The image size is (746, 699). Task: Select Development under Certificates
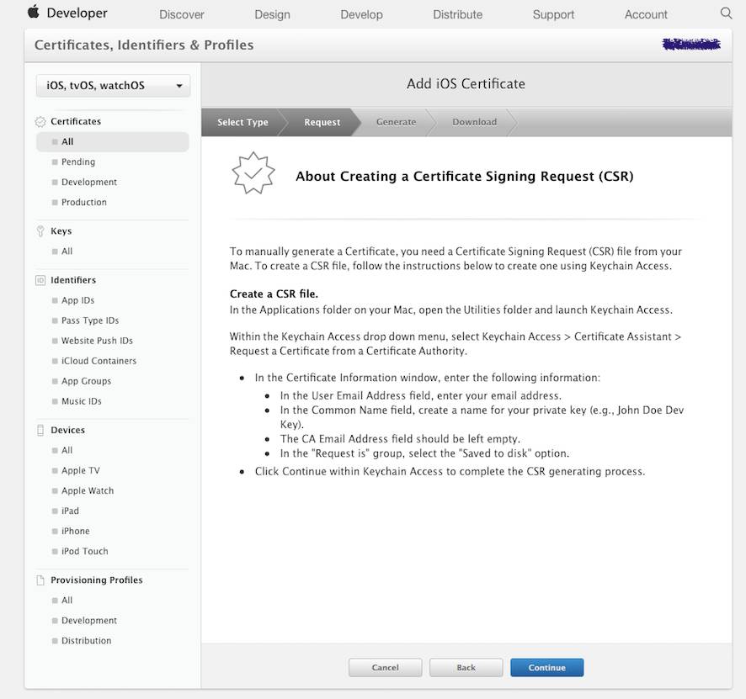click(x=89, y=182)
